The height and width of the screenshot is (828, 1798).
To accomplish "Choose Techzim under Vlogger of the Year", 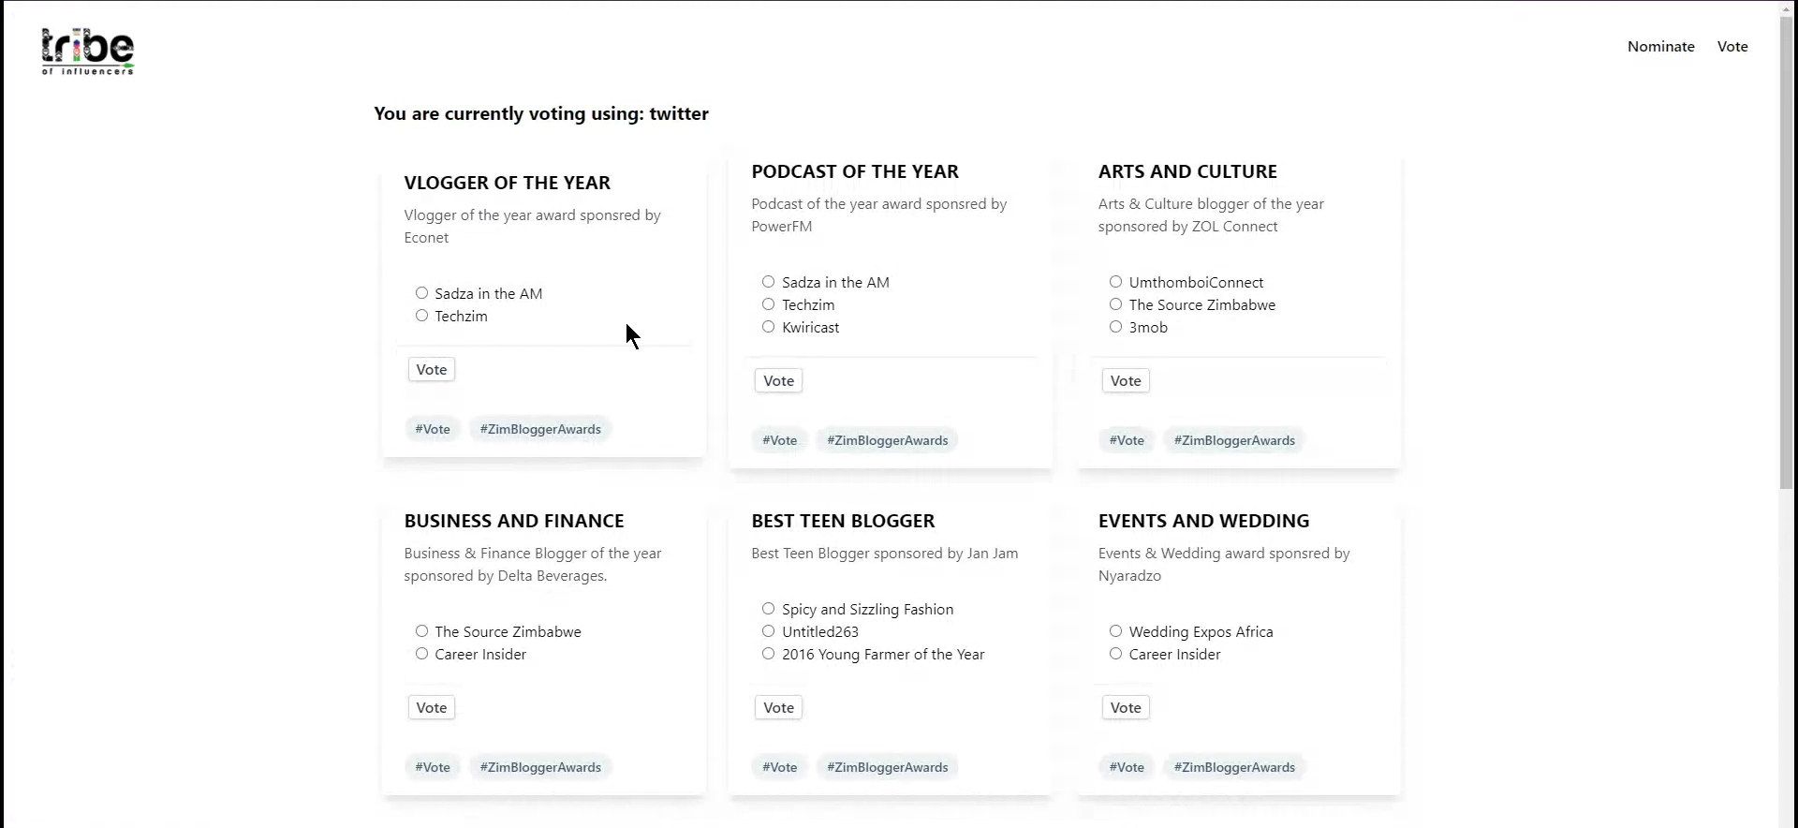I will [x=422, y=316].
